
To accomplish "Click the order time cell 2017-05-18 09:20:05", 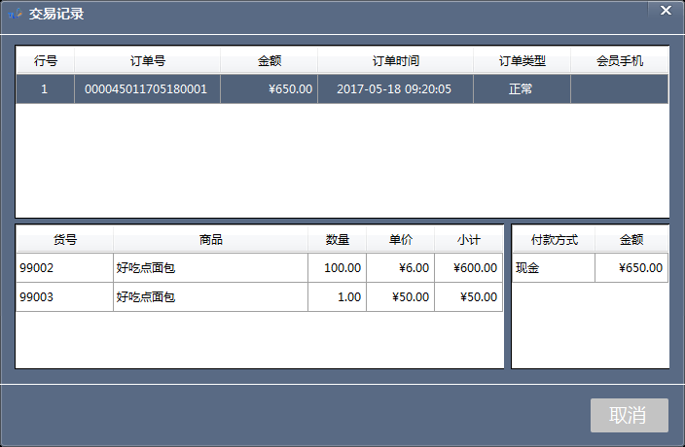I will click(394, 88).
